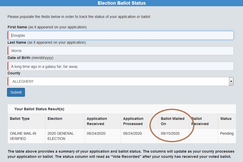
Task: Click the Election Ballot Status header bar
Action: pos(122,3)
